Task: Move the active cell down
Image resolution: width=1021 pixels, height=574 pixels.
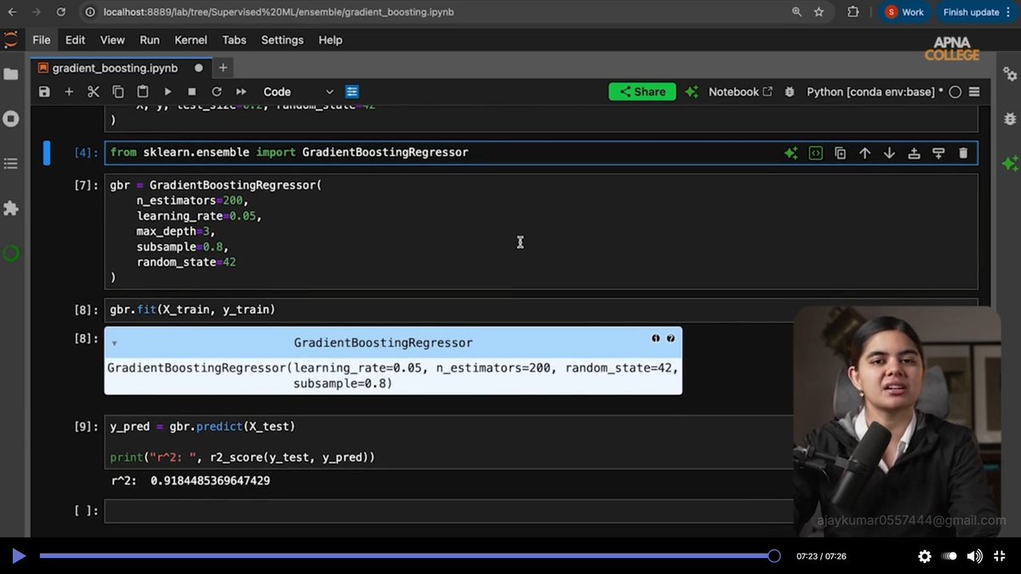Action: pos(890,153)
